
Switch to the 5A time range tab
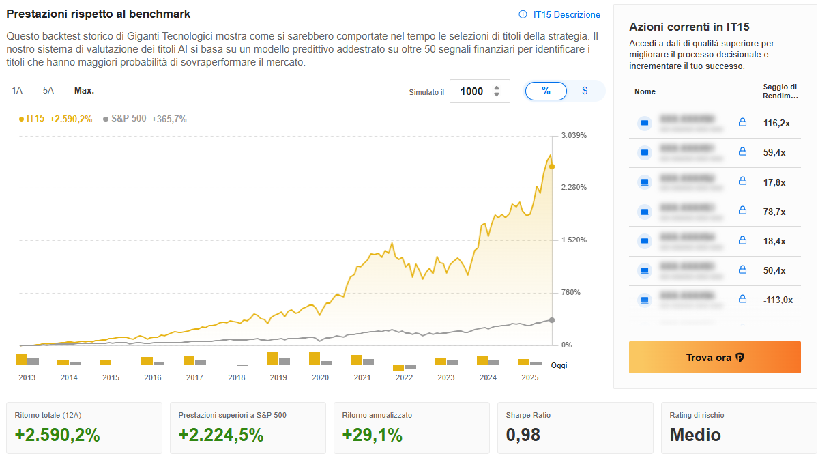46,89
